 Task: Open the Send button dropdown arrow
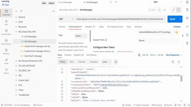[x=180, y=19]
